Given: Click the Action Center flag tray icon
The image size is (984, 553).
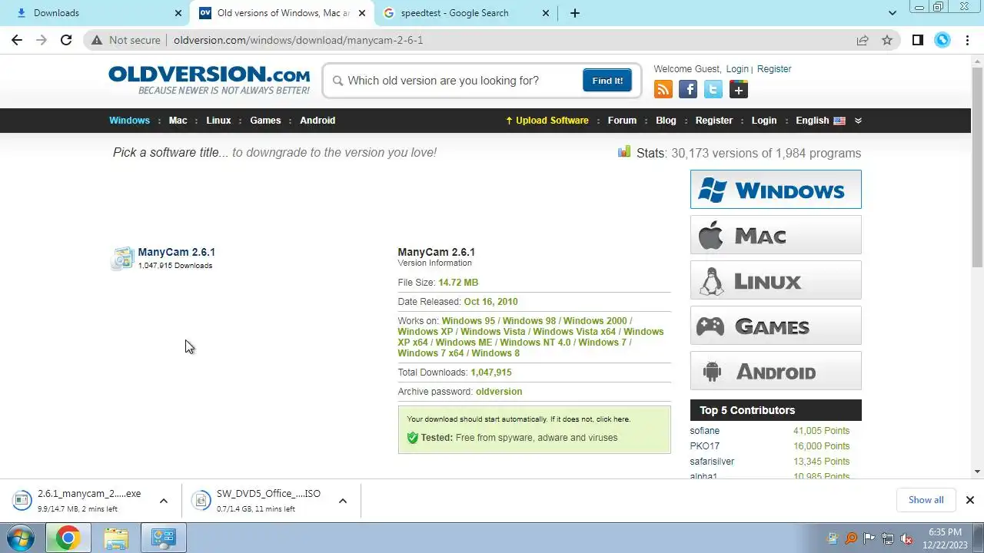Looking at the screenshot, I should (x=869, y=538).
